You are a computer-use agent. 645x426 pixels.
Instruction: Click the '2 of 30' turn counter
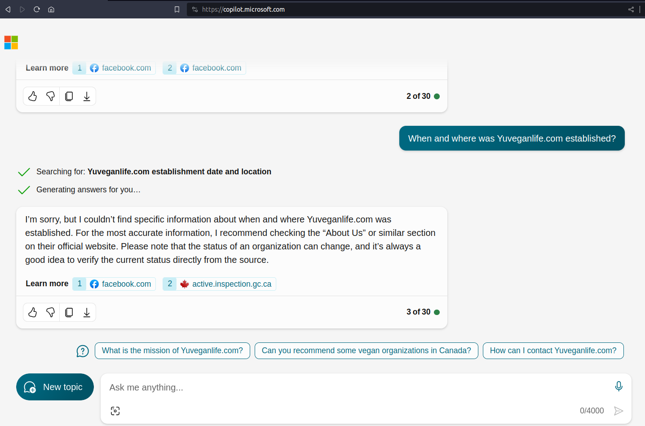(x=419, y=96)
